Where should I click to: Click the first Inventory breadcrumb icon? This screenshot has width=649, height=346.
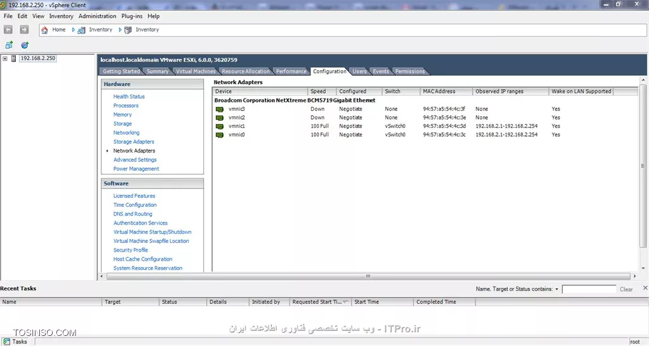(82, 30)
